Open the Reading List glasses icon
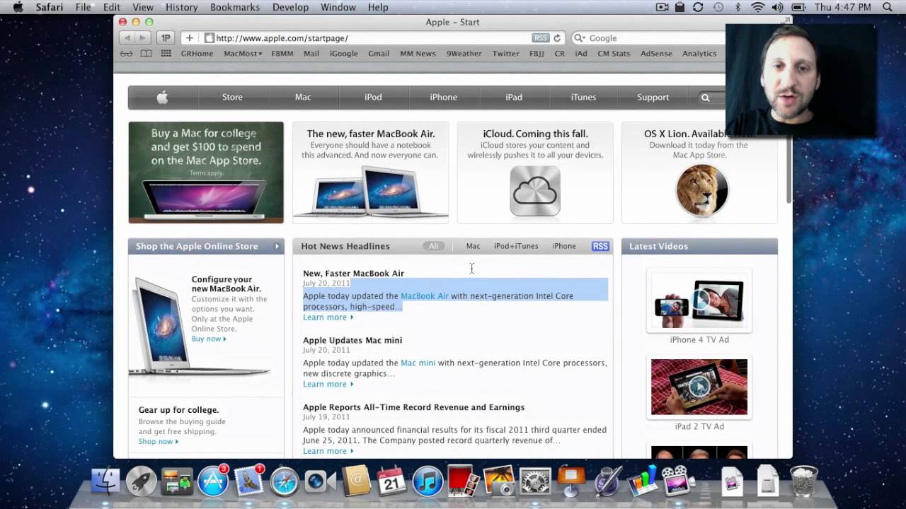This screenshot has height=509, width=906. click(126, 54)
